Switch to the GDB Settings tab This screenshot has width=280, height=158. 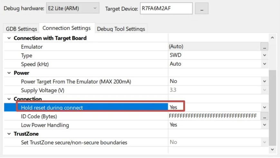tap(21, 29)
